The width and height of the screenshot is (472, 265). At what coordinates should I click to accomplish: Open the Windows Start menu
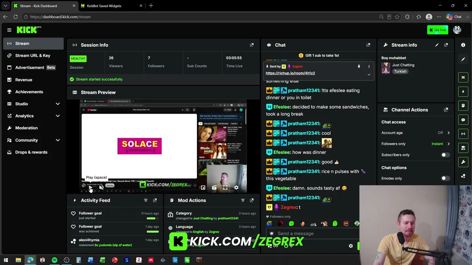point(6,261)
